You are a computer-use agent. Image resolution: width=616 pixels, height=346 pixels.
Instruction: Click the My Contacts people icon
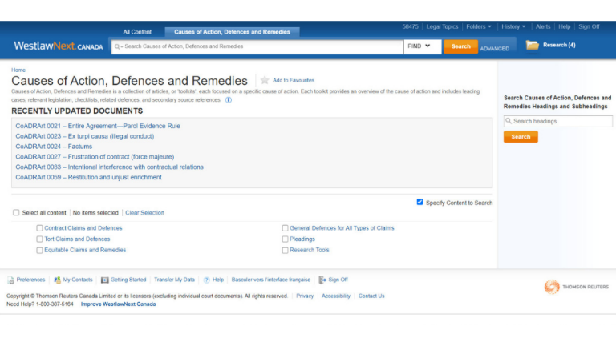point(58,280)
